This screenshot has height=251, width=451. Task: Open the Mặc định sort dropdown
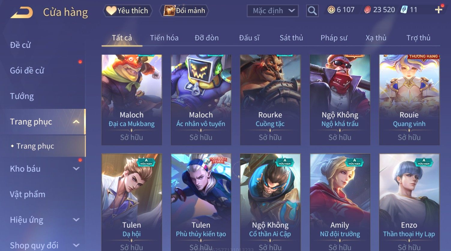[273, 11]
